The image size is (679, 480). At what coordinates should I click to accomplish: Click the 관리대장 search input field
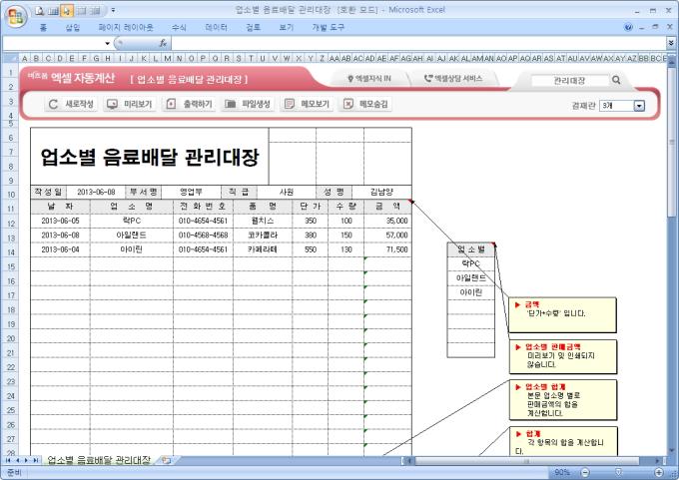pos(569,80)
